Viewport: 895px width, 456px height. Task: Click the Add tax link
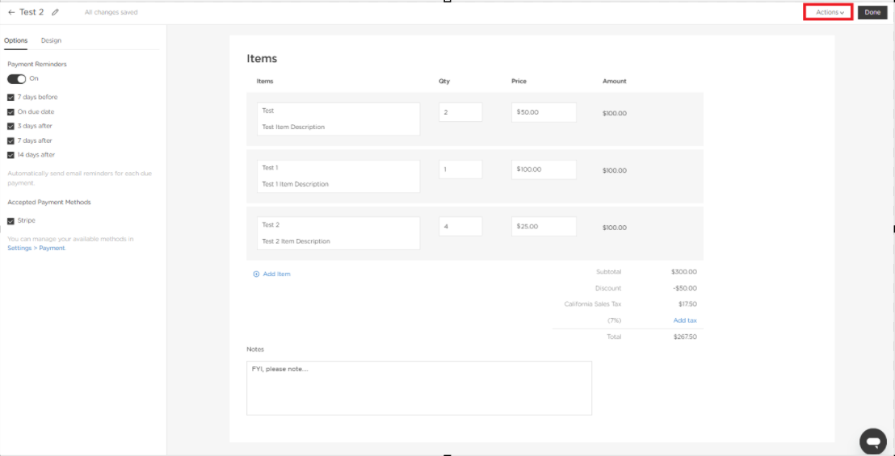[685, 320]
